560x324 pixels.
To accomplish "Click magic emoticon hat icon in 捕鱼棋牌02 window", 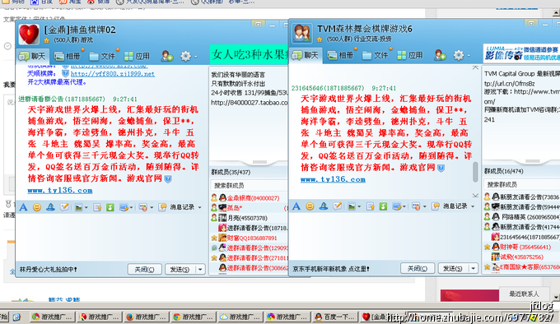I will point(50,207).
